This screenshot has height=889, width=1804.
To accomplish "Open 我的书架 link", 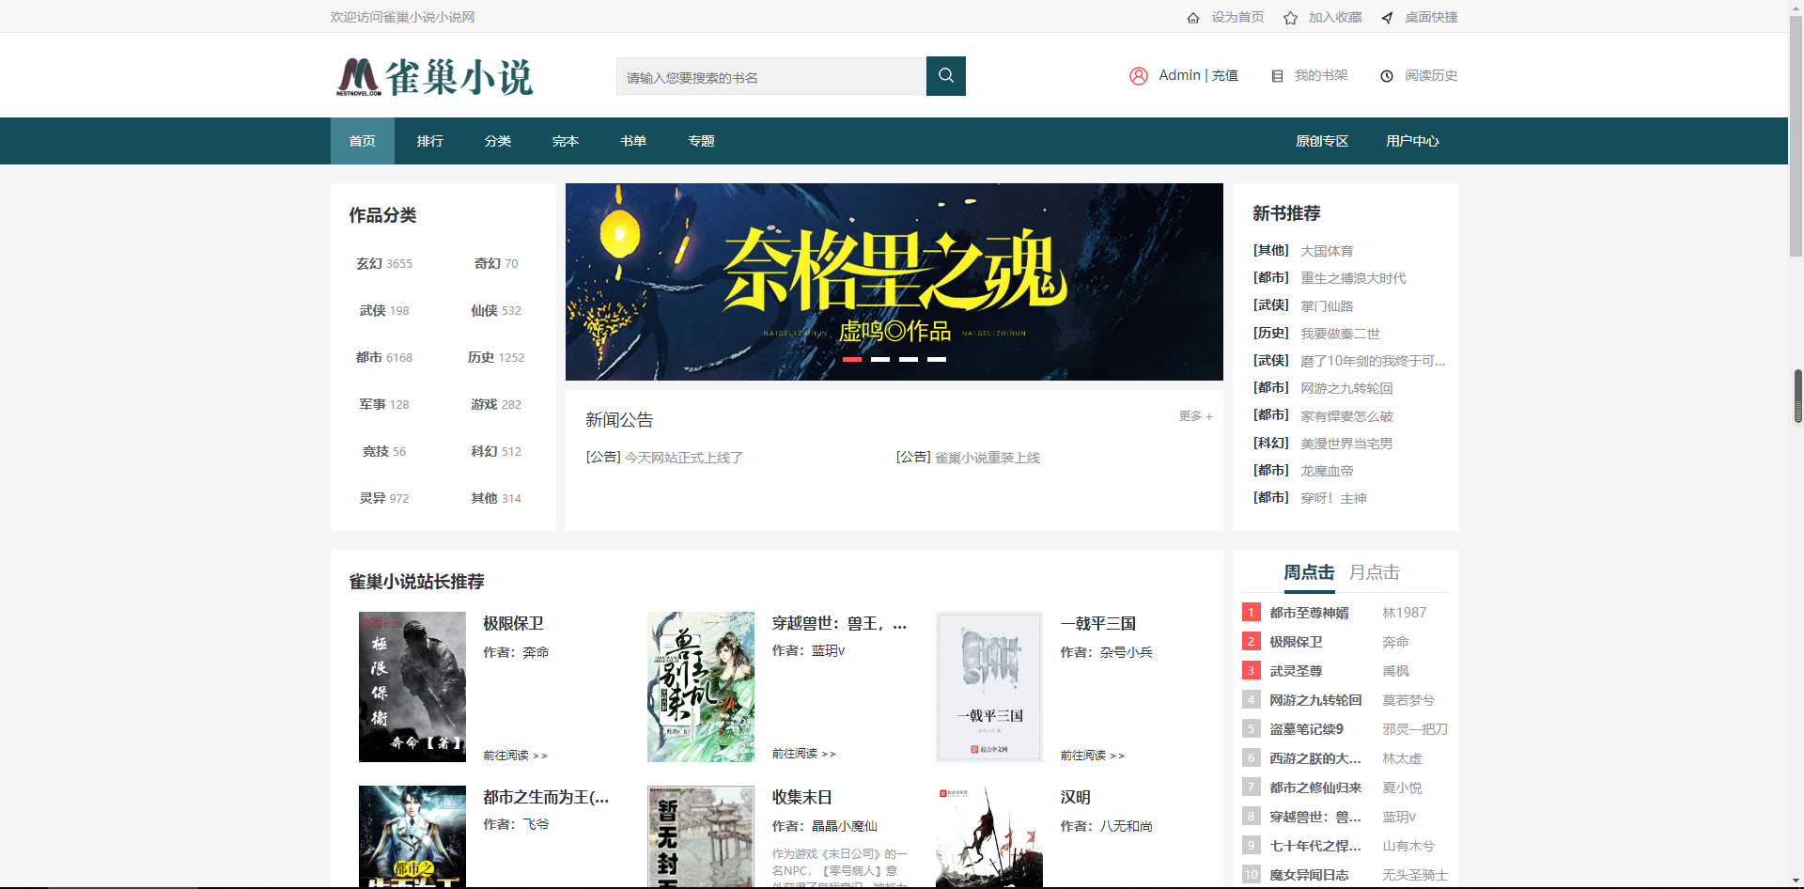I will click(1321, 75).
